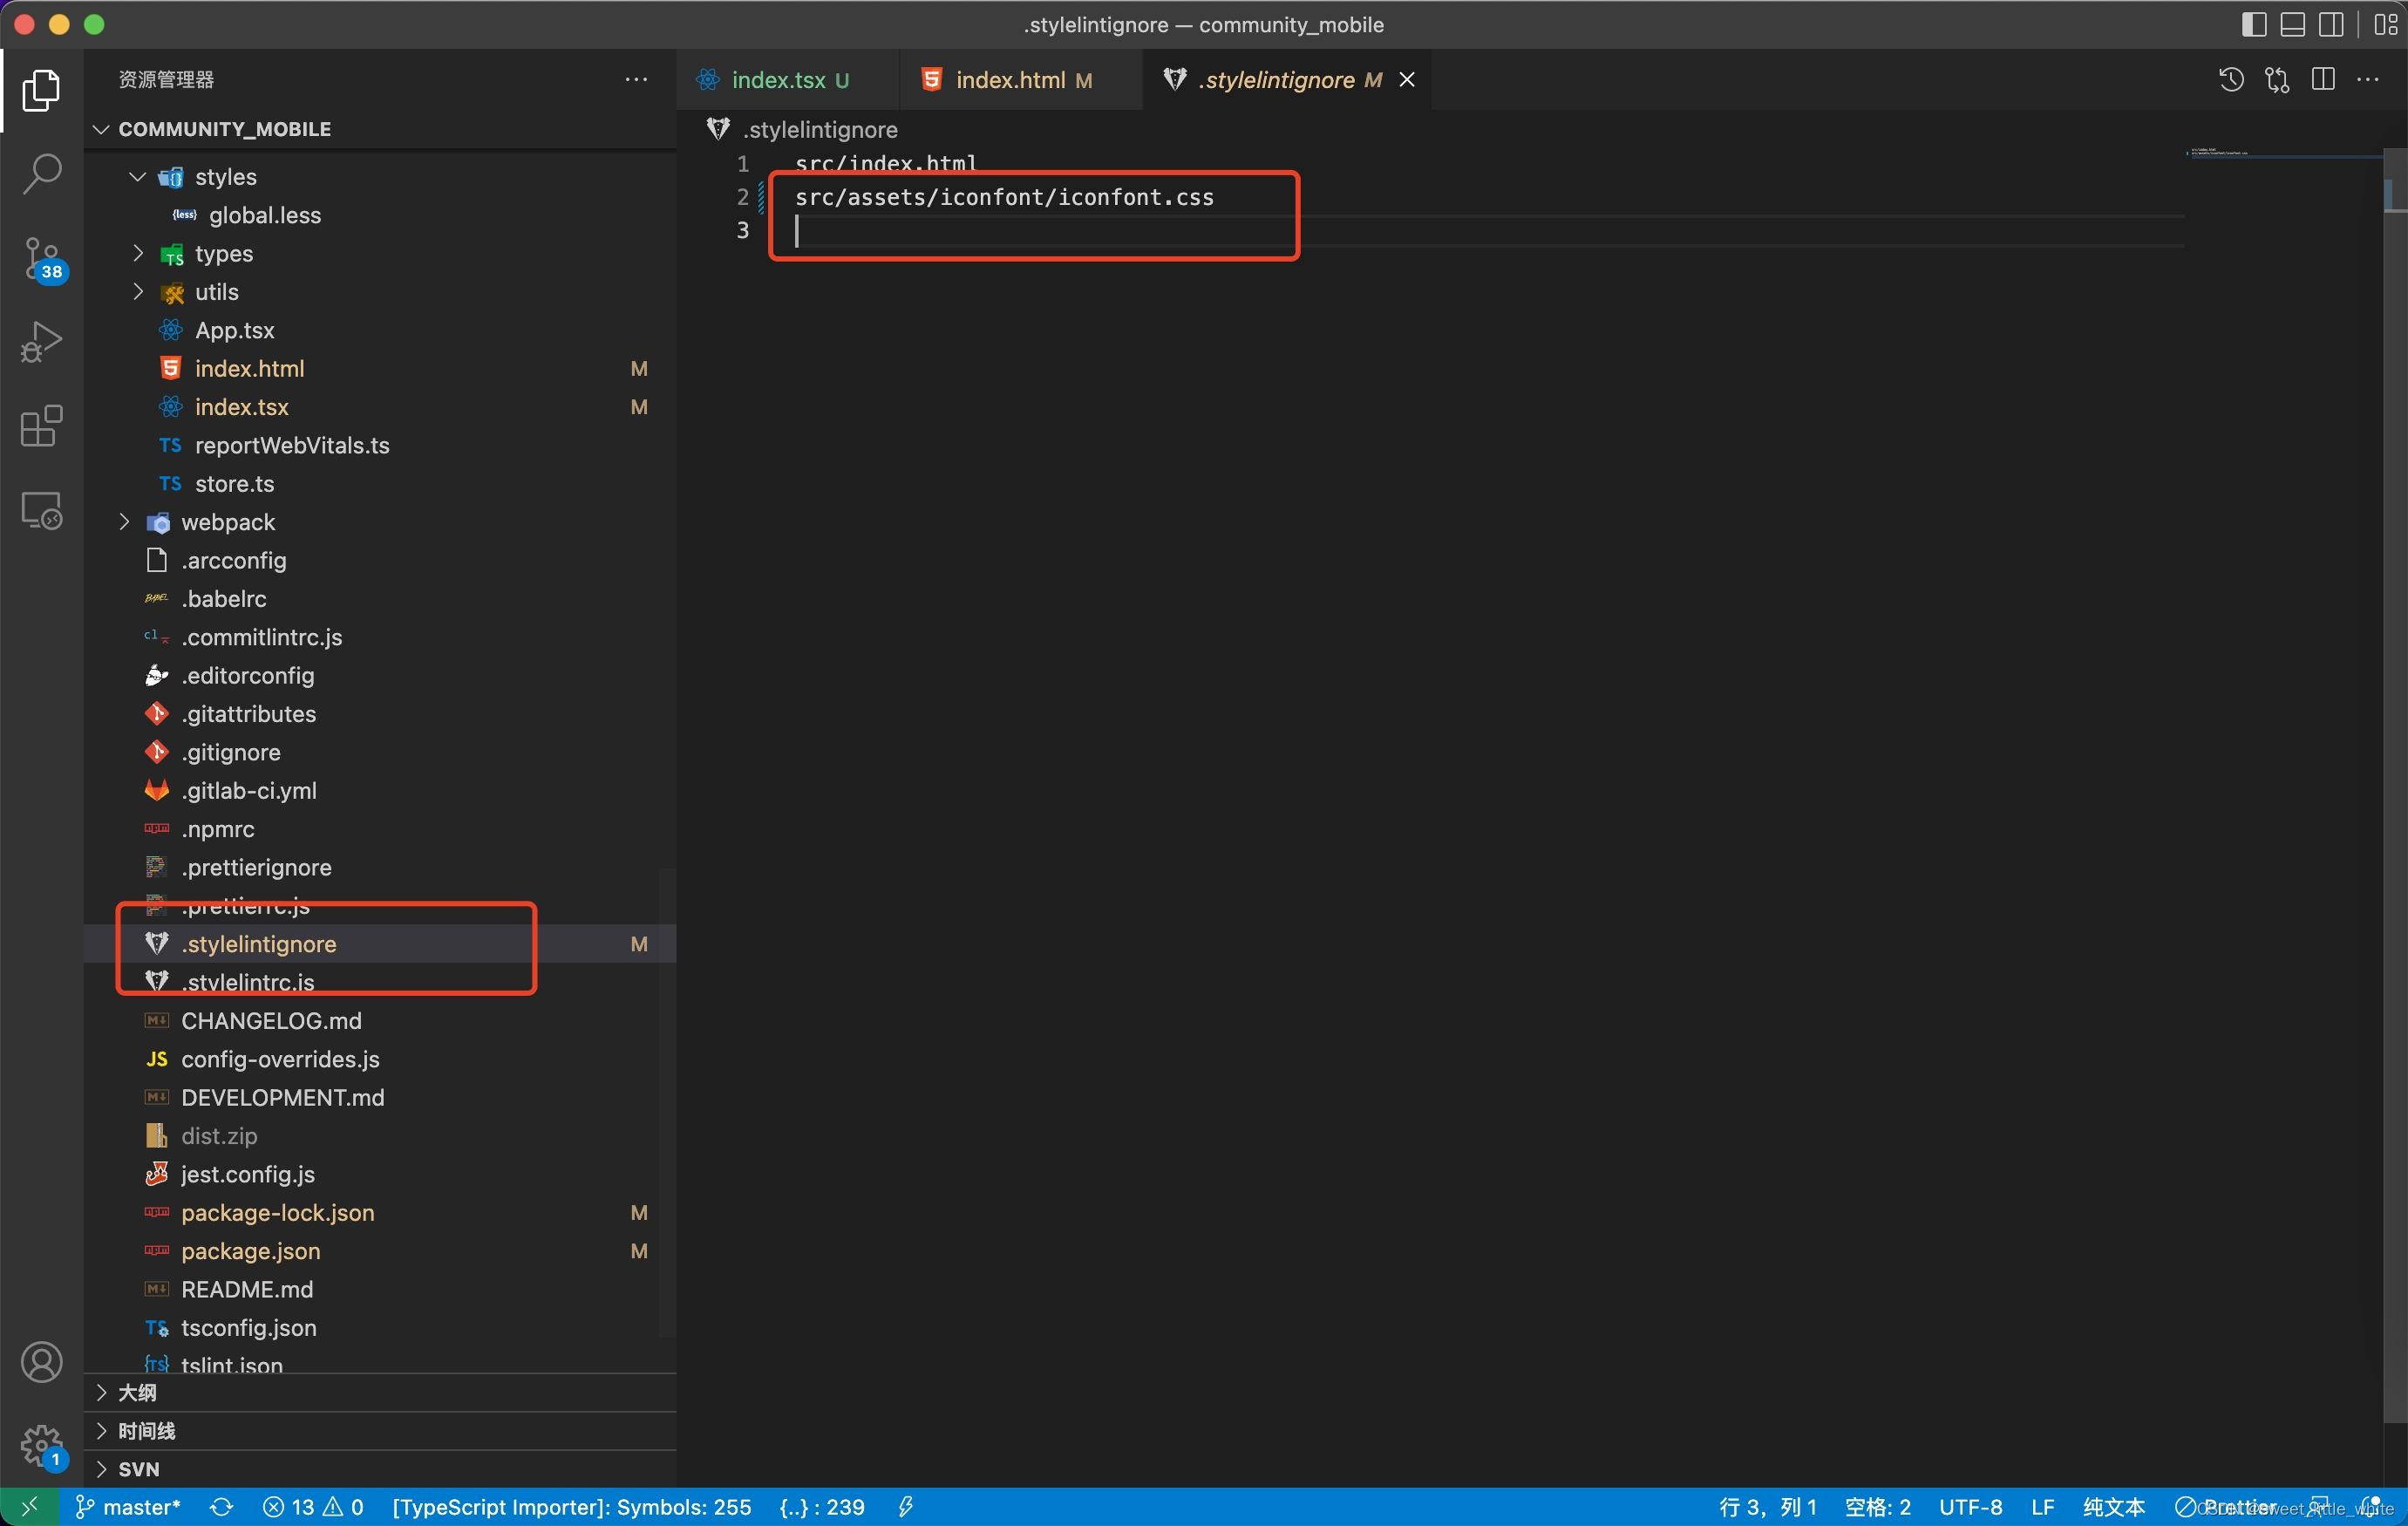2408x1526 pixels.
Task: Switch to the index.tsx tab
Action: click(x=778, y=80)
